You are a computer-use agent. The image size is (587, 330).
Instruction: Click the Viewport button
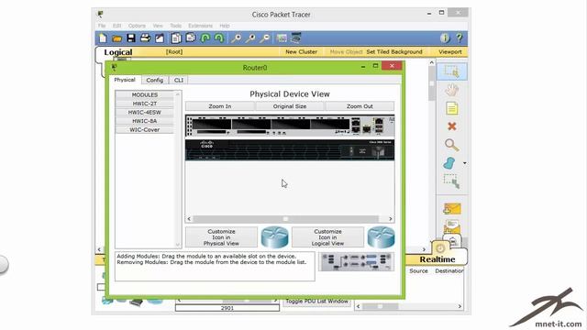pyautogui.click(x=450, y=52)
